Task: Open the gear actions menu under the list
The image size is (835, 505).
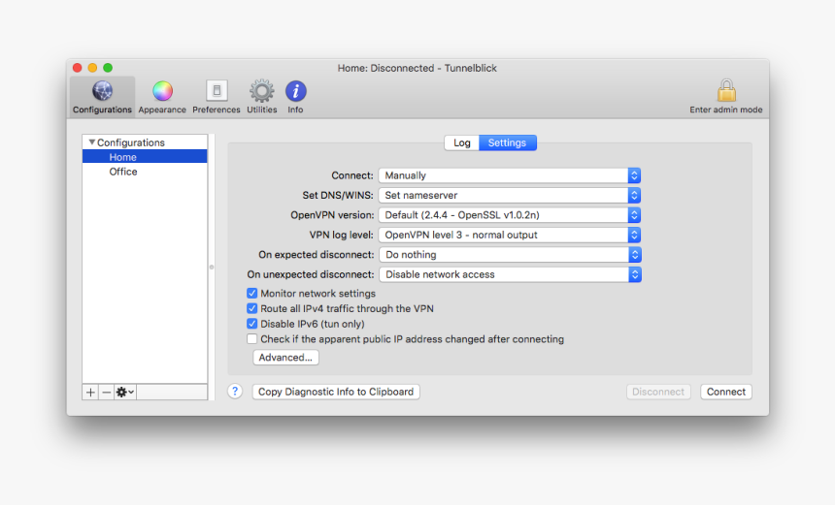Action: pyautogui.click(x=125, y=393)
